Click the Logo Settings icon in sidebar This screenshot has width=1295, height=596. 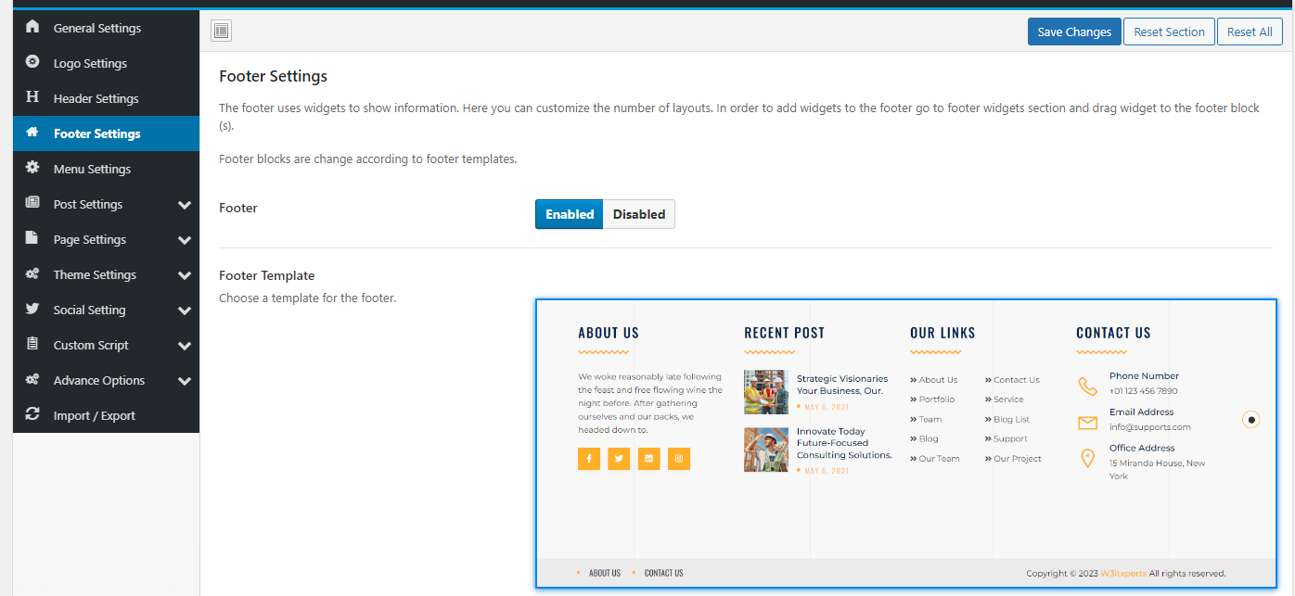32,62
